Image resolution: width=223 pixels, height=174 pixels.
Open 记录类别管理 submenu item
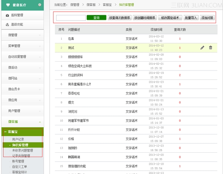21,156
